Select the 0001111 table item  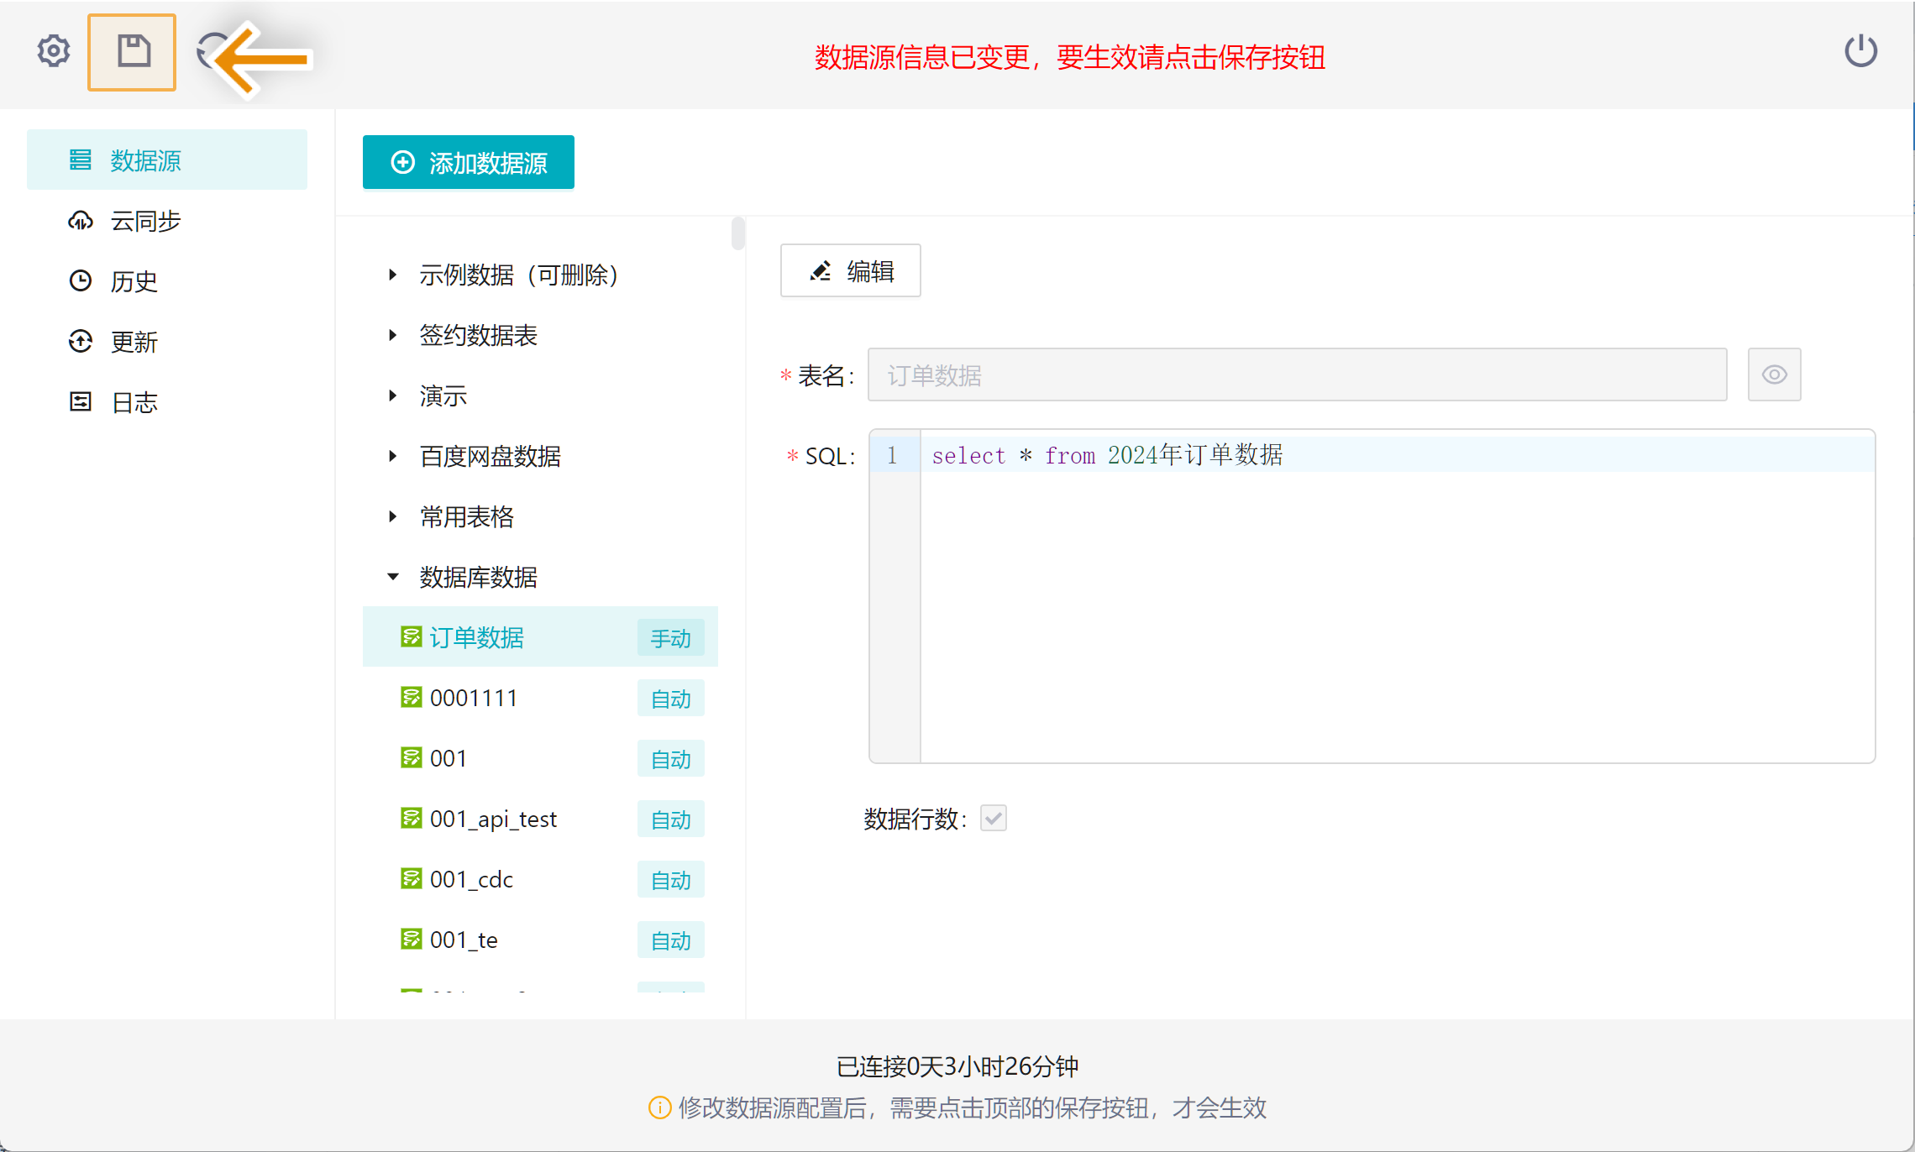[540, 698]
